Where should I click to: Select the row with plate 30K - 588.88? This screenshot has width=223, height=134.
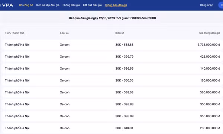[113, 45]
